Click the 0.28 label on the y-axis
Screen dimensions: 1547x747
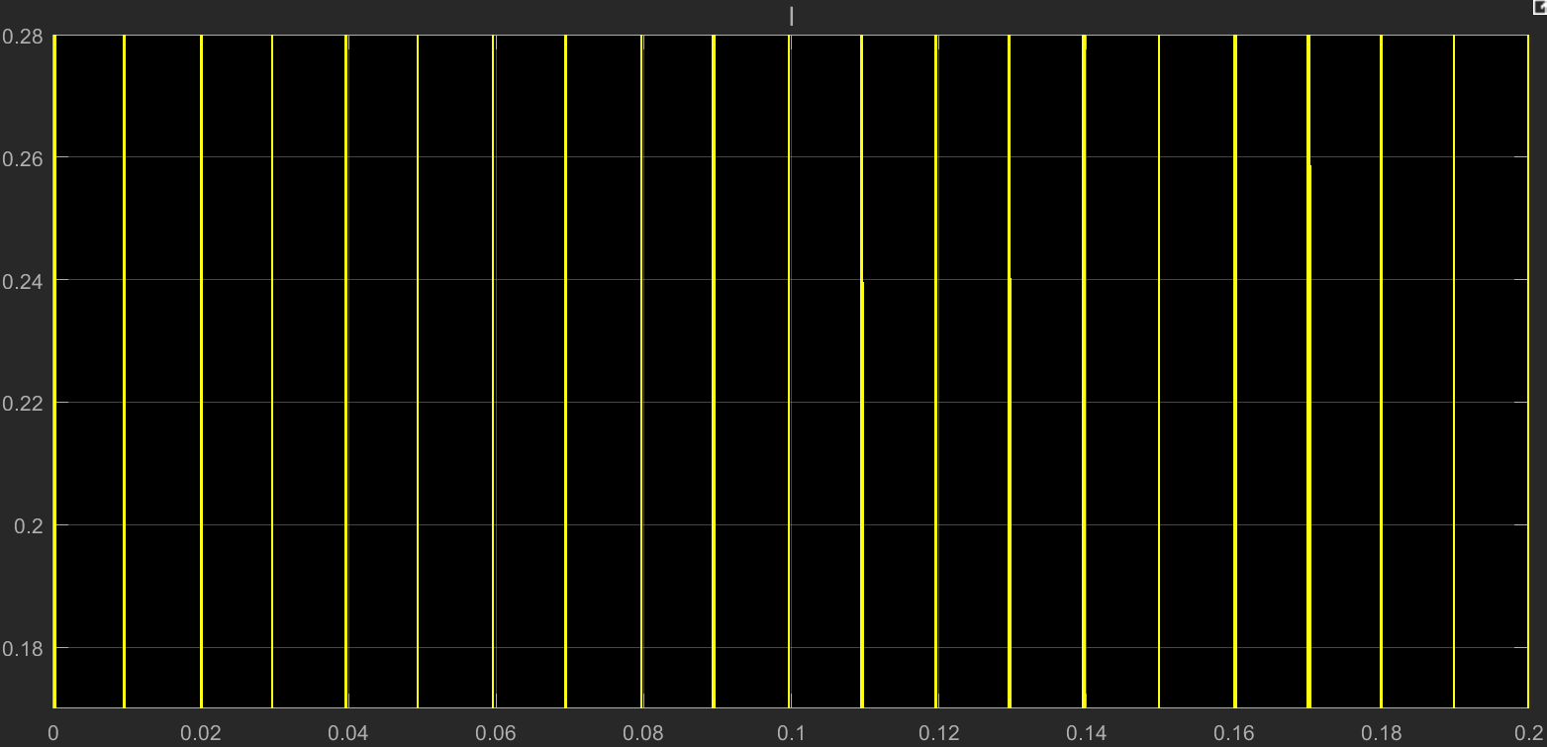click(x=21, y=36)
